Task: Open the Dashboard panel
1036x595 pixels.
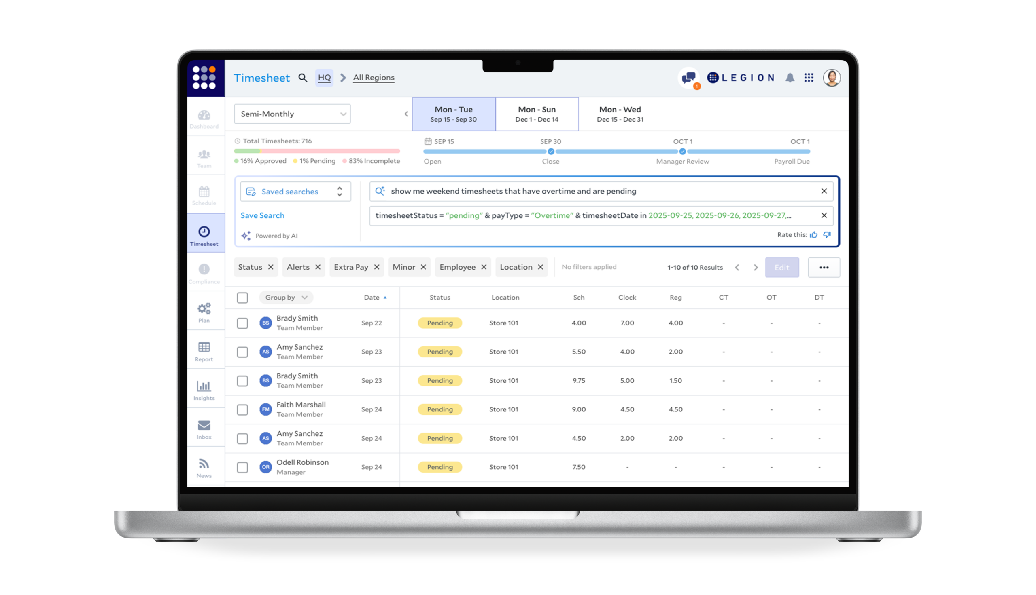Action: (204, 118)
